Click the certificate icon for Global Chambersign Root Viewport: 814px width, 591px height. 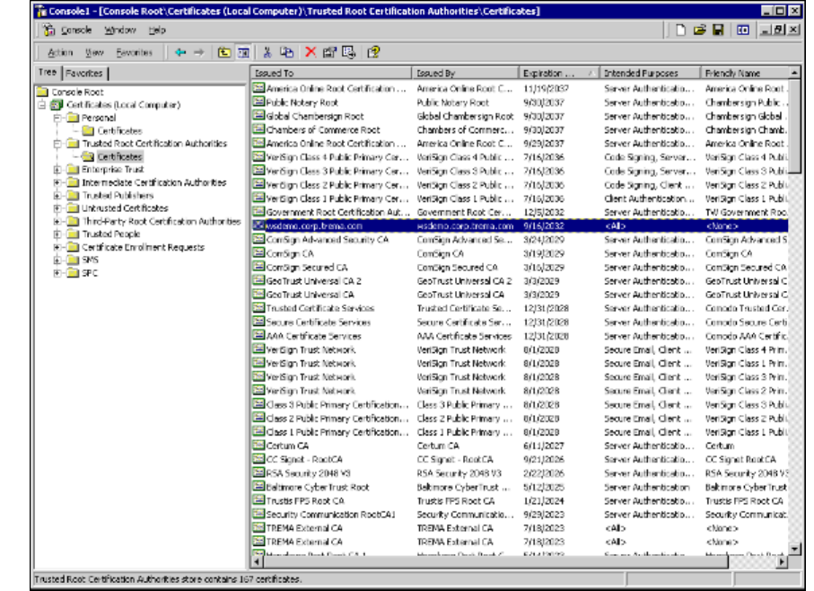(258, 116)
